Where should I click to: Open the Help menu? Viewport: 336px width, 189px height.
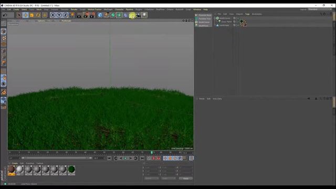tap(205, 9)
